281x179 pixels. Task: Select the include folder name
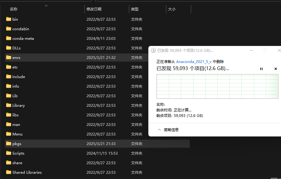[19, 77]
